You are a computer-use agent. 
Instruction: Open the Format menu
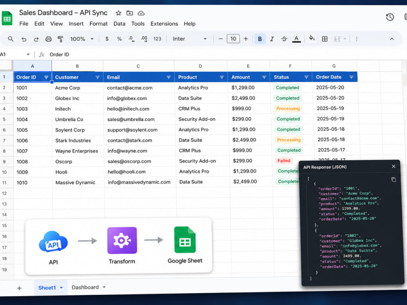[x=98, y=24]
